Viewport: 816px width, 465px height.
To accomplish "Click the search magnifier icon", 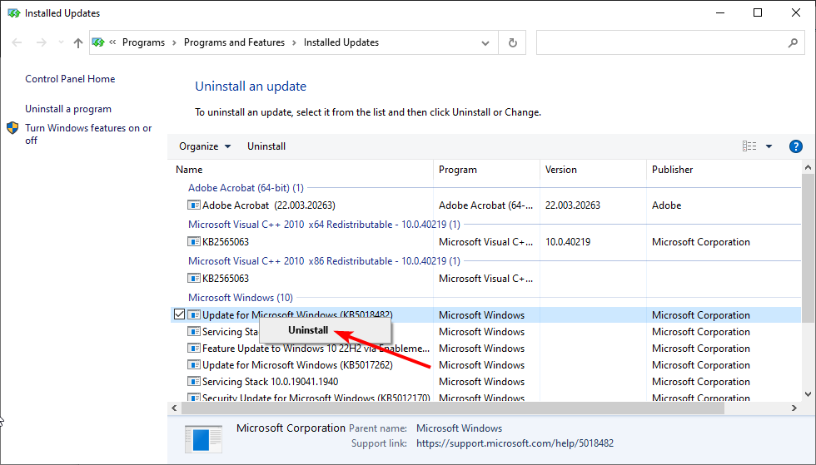I will (793, 42).
